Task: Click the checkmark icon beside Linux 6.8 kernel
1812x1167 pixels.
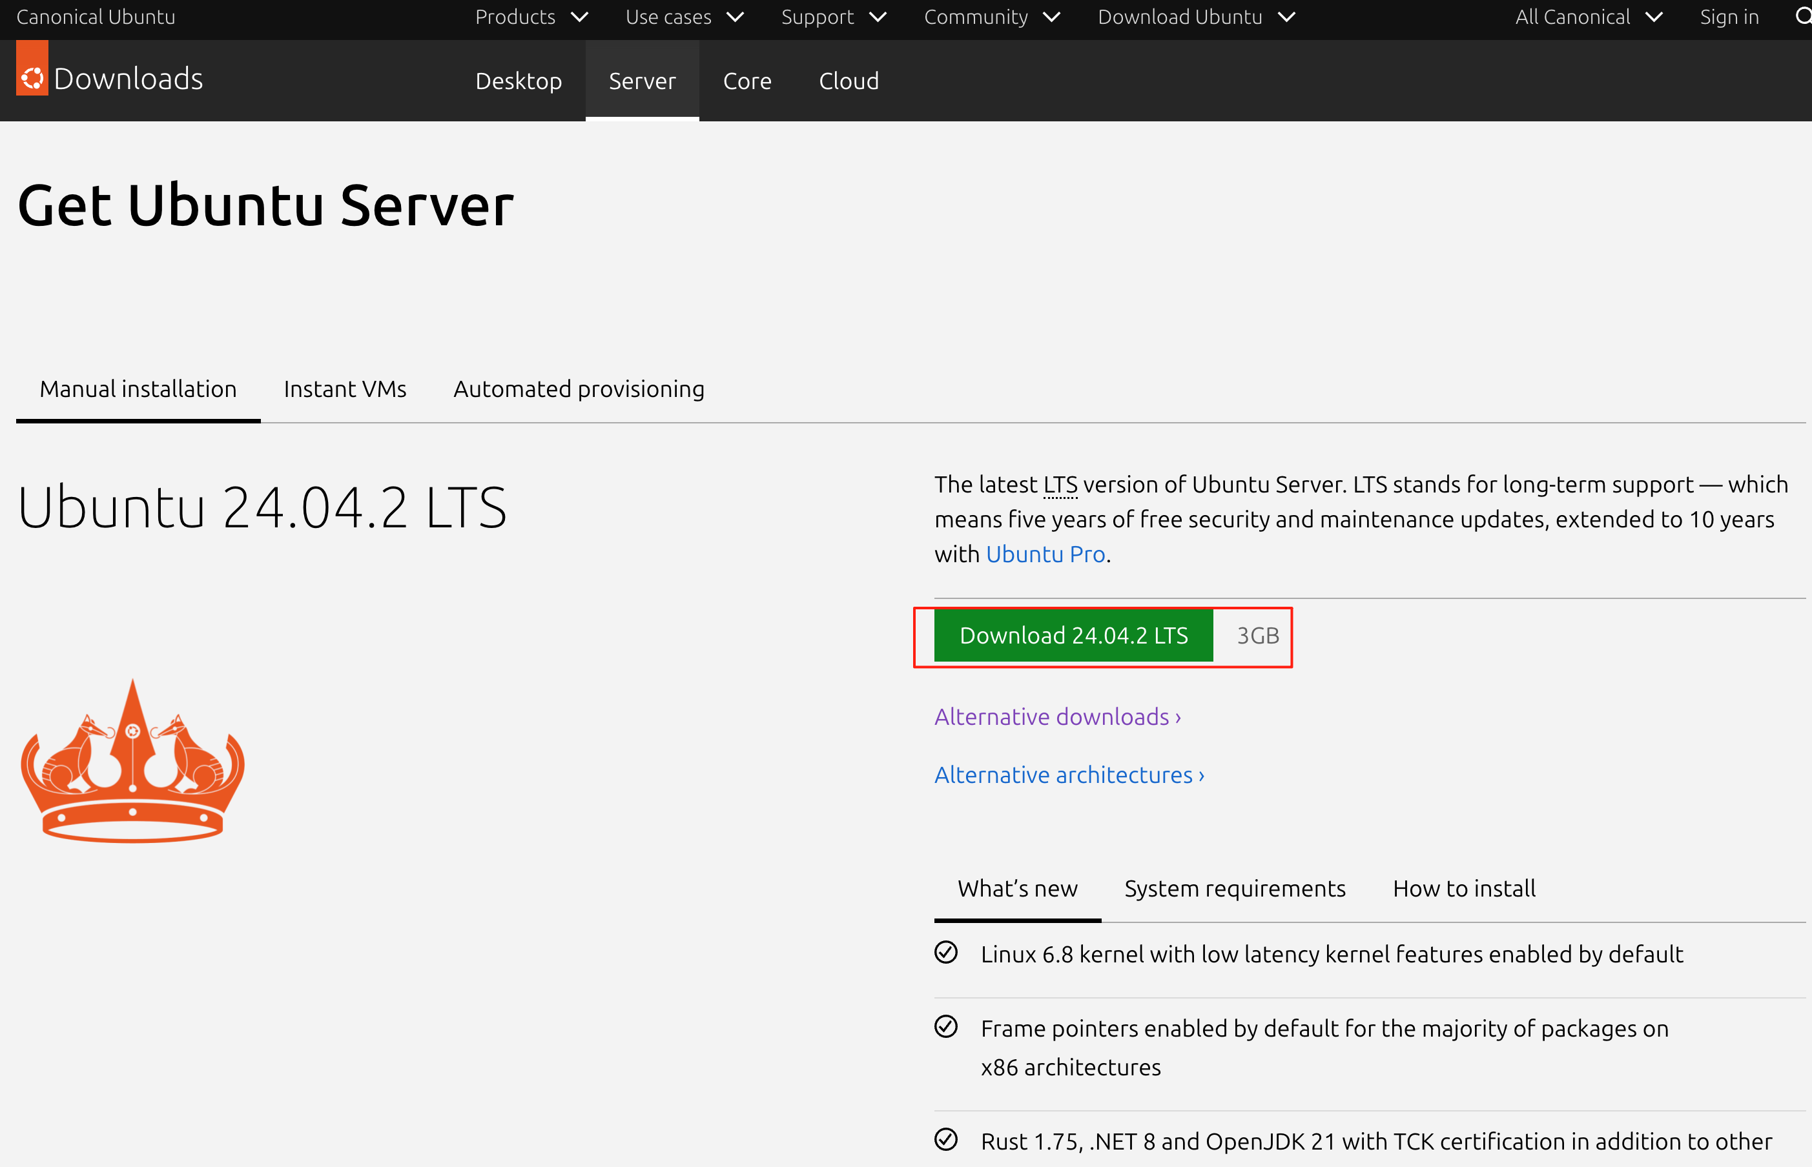Action: pos(945,953)
